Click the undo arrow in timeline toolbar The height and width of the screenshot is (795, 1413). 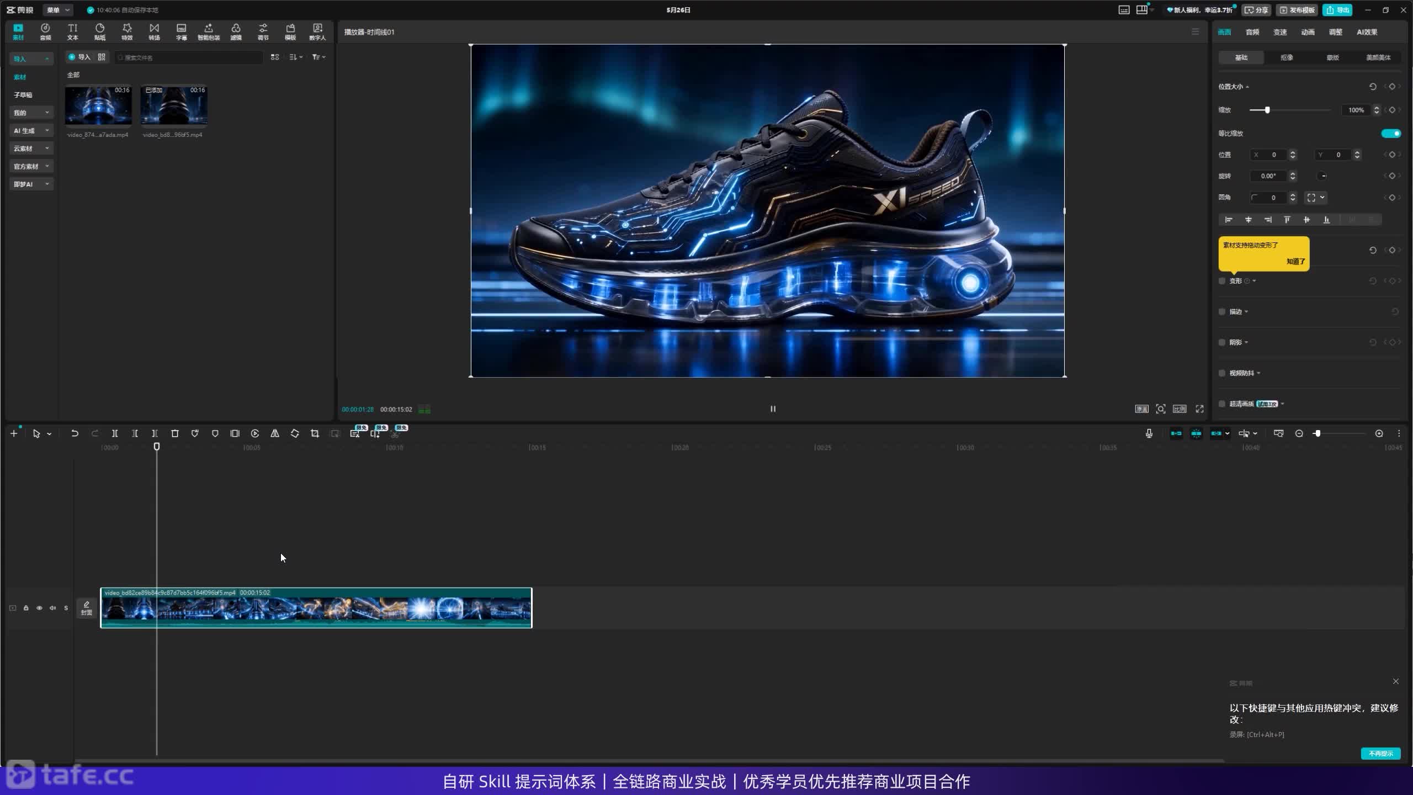75,433
